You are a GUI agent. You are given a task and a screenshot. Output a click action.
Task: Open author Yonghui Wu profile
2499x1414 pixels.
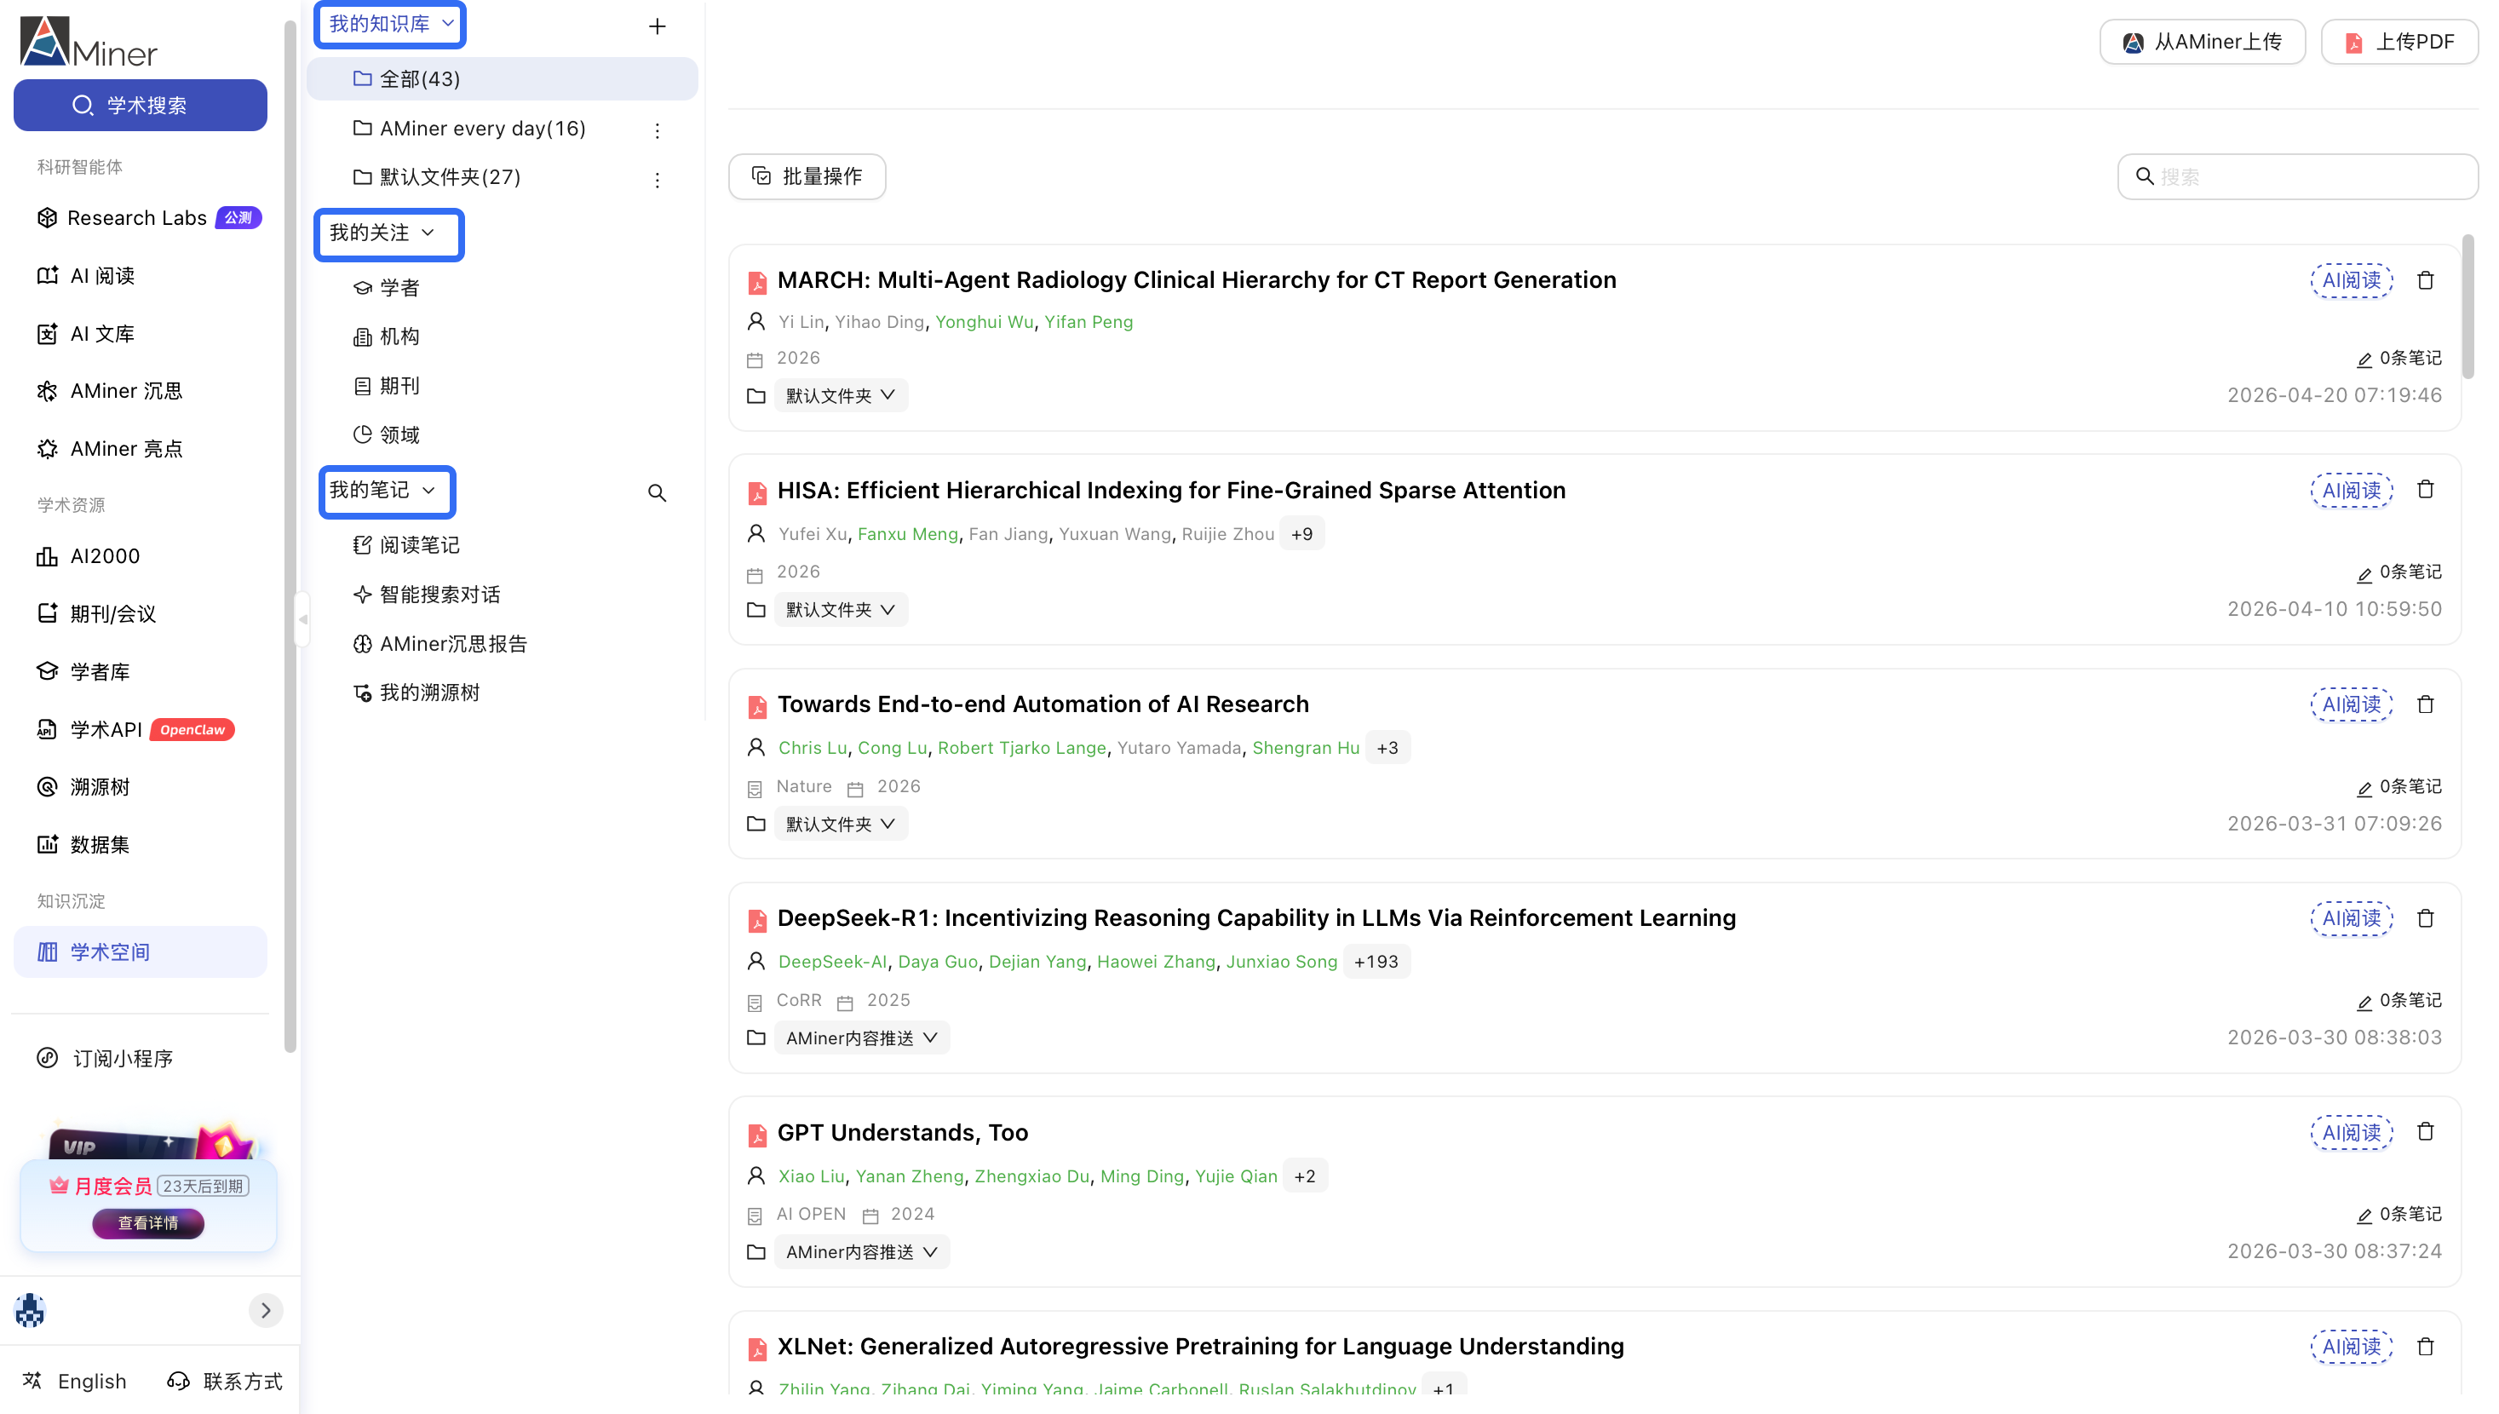point(984,323)
